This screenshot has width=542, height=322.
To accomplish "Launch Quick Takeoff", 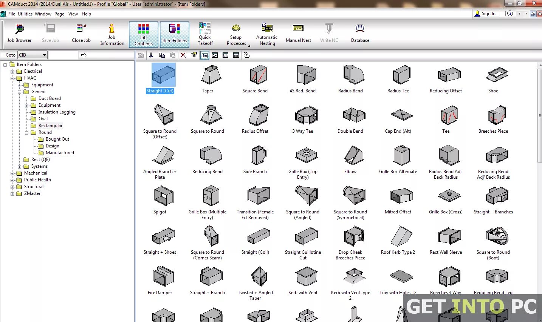I will point(205,33).
